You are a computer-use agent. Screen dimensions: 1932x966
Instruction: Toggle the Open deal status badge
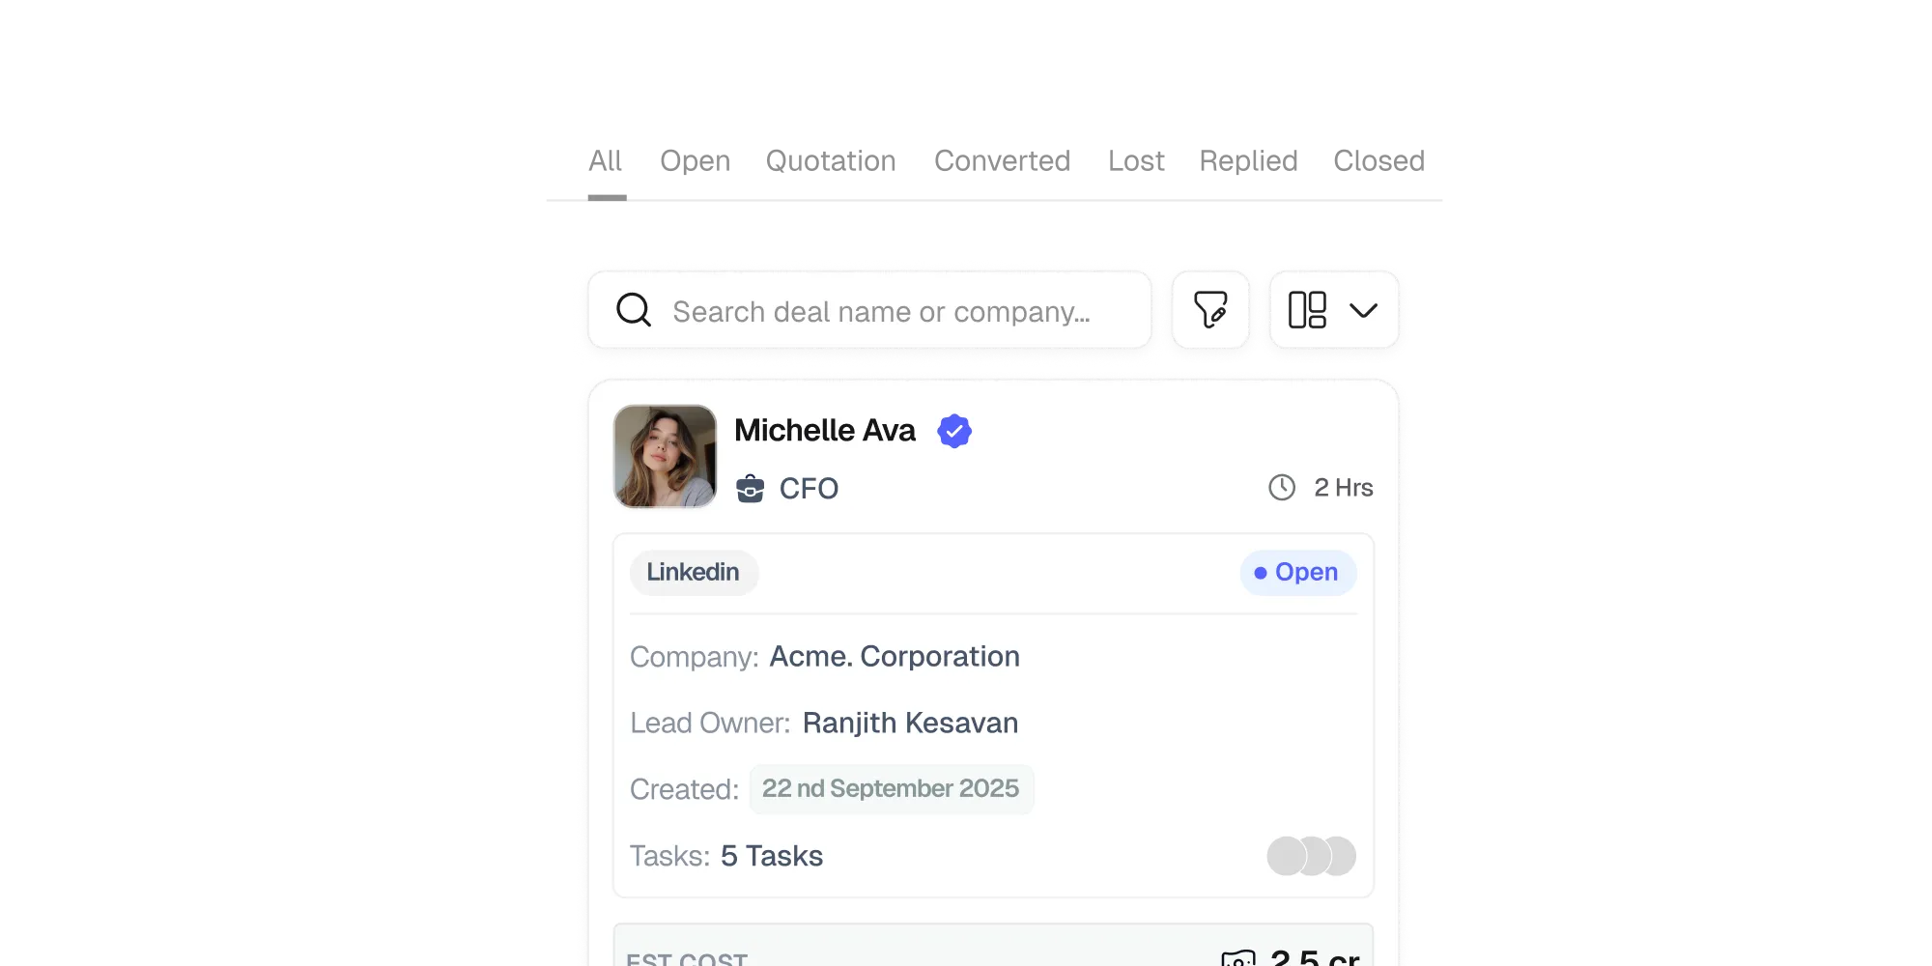[x=1298, y=572]
